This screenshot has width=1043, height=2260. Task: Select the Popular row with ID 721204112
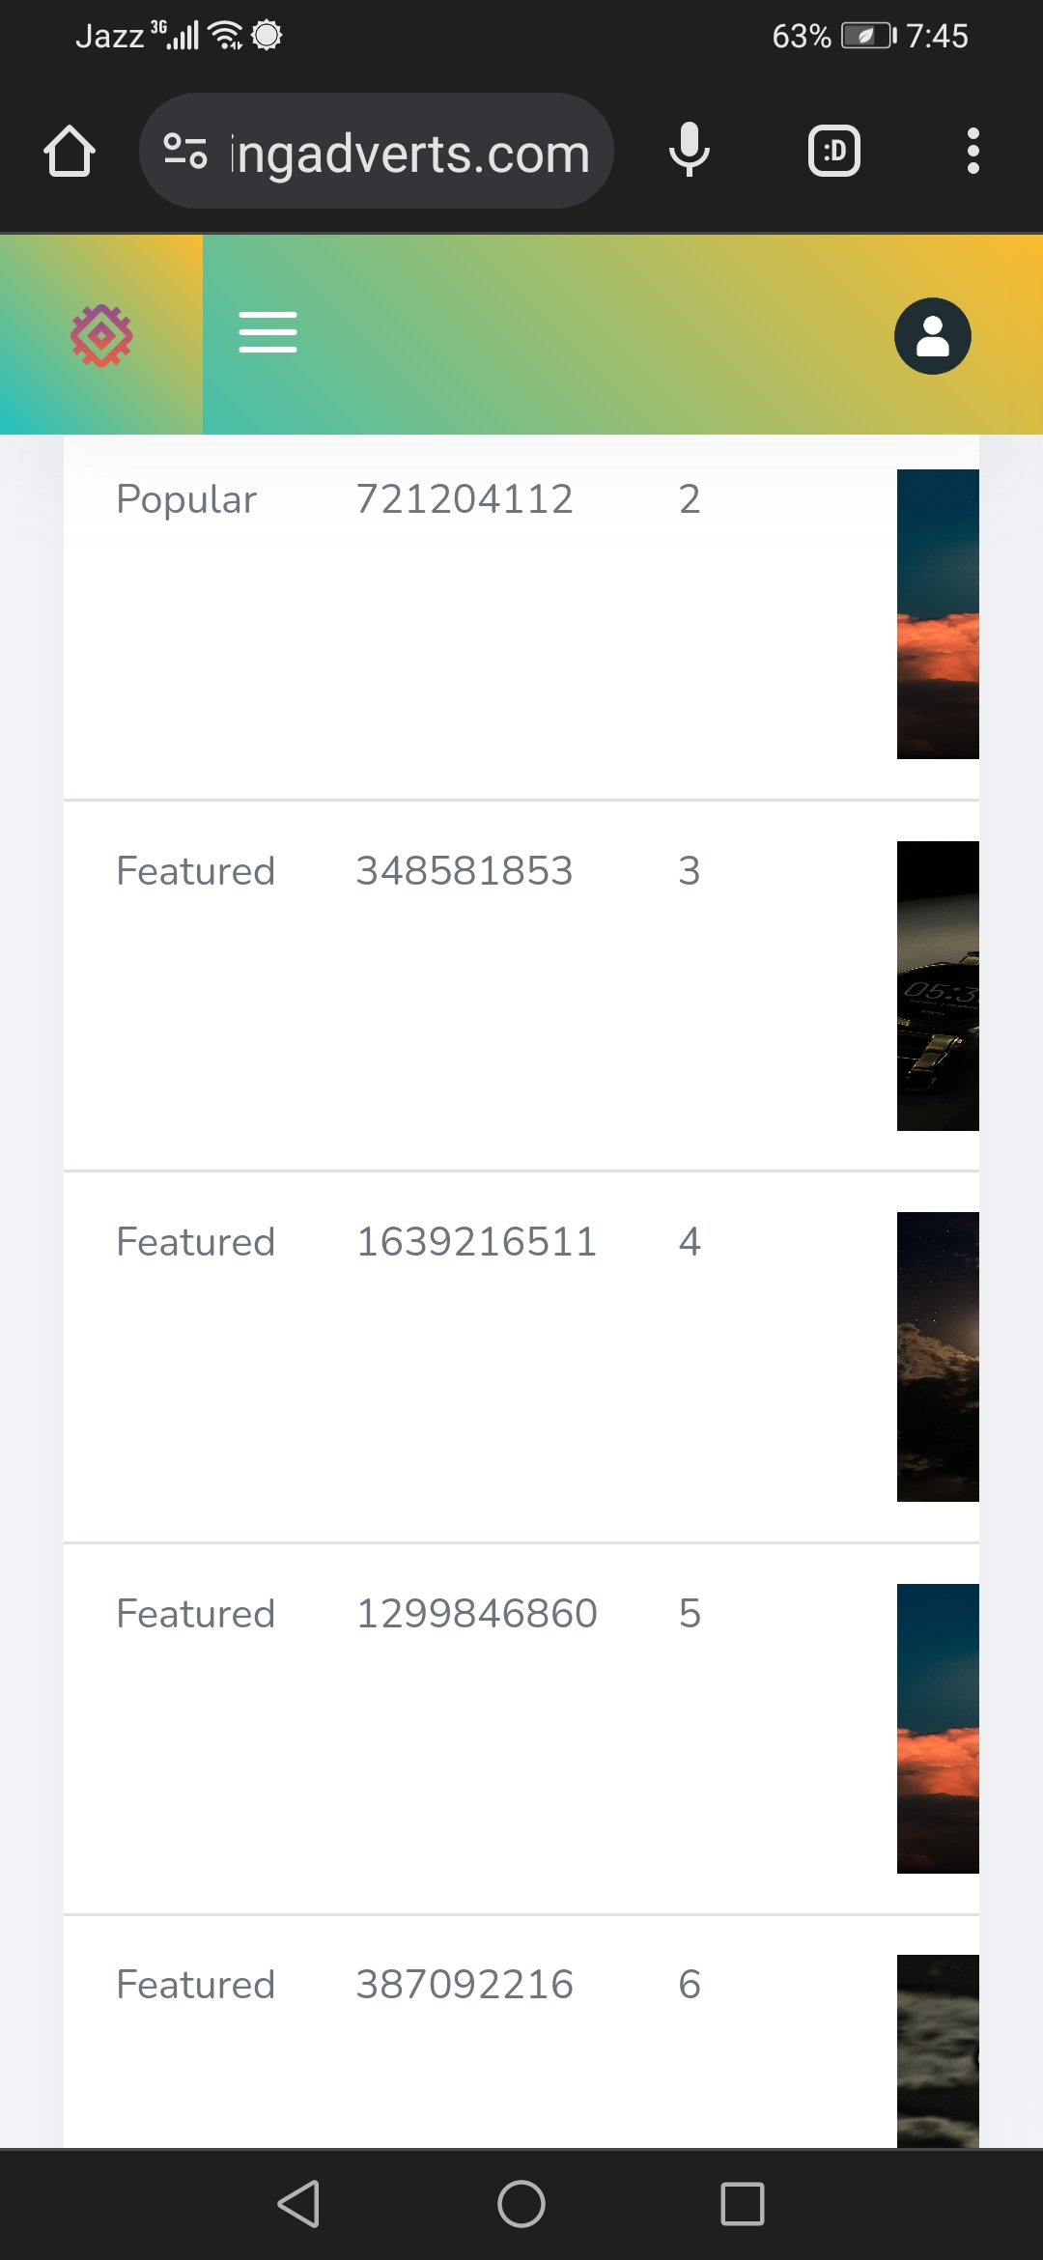[x=521, y=617]
